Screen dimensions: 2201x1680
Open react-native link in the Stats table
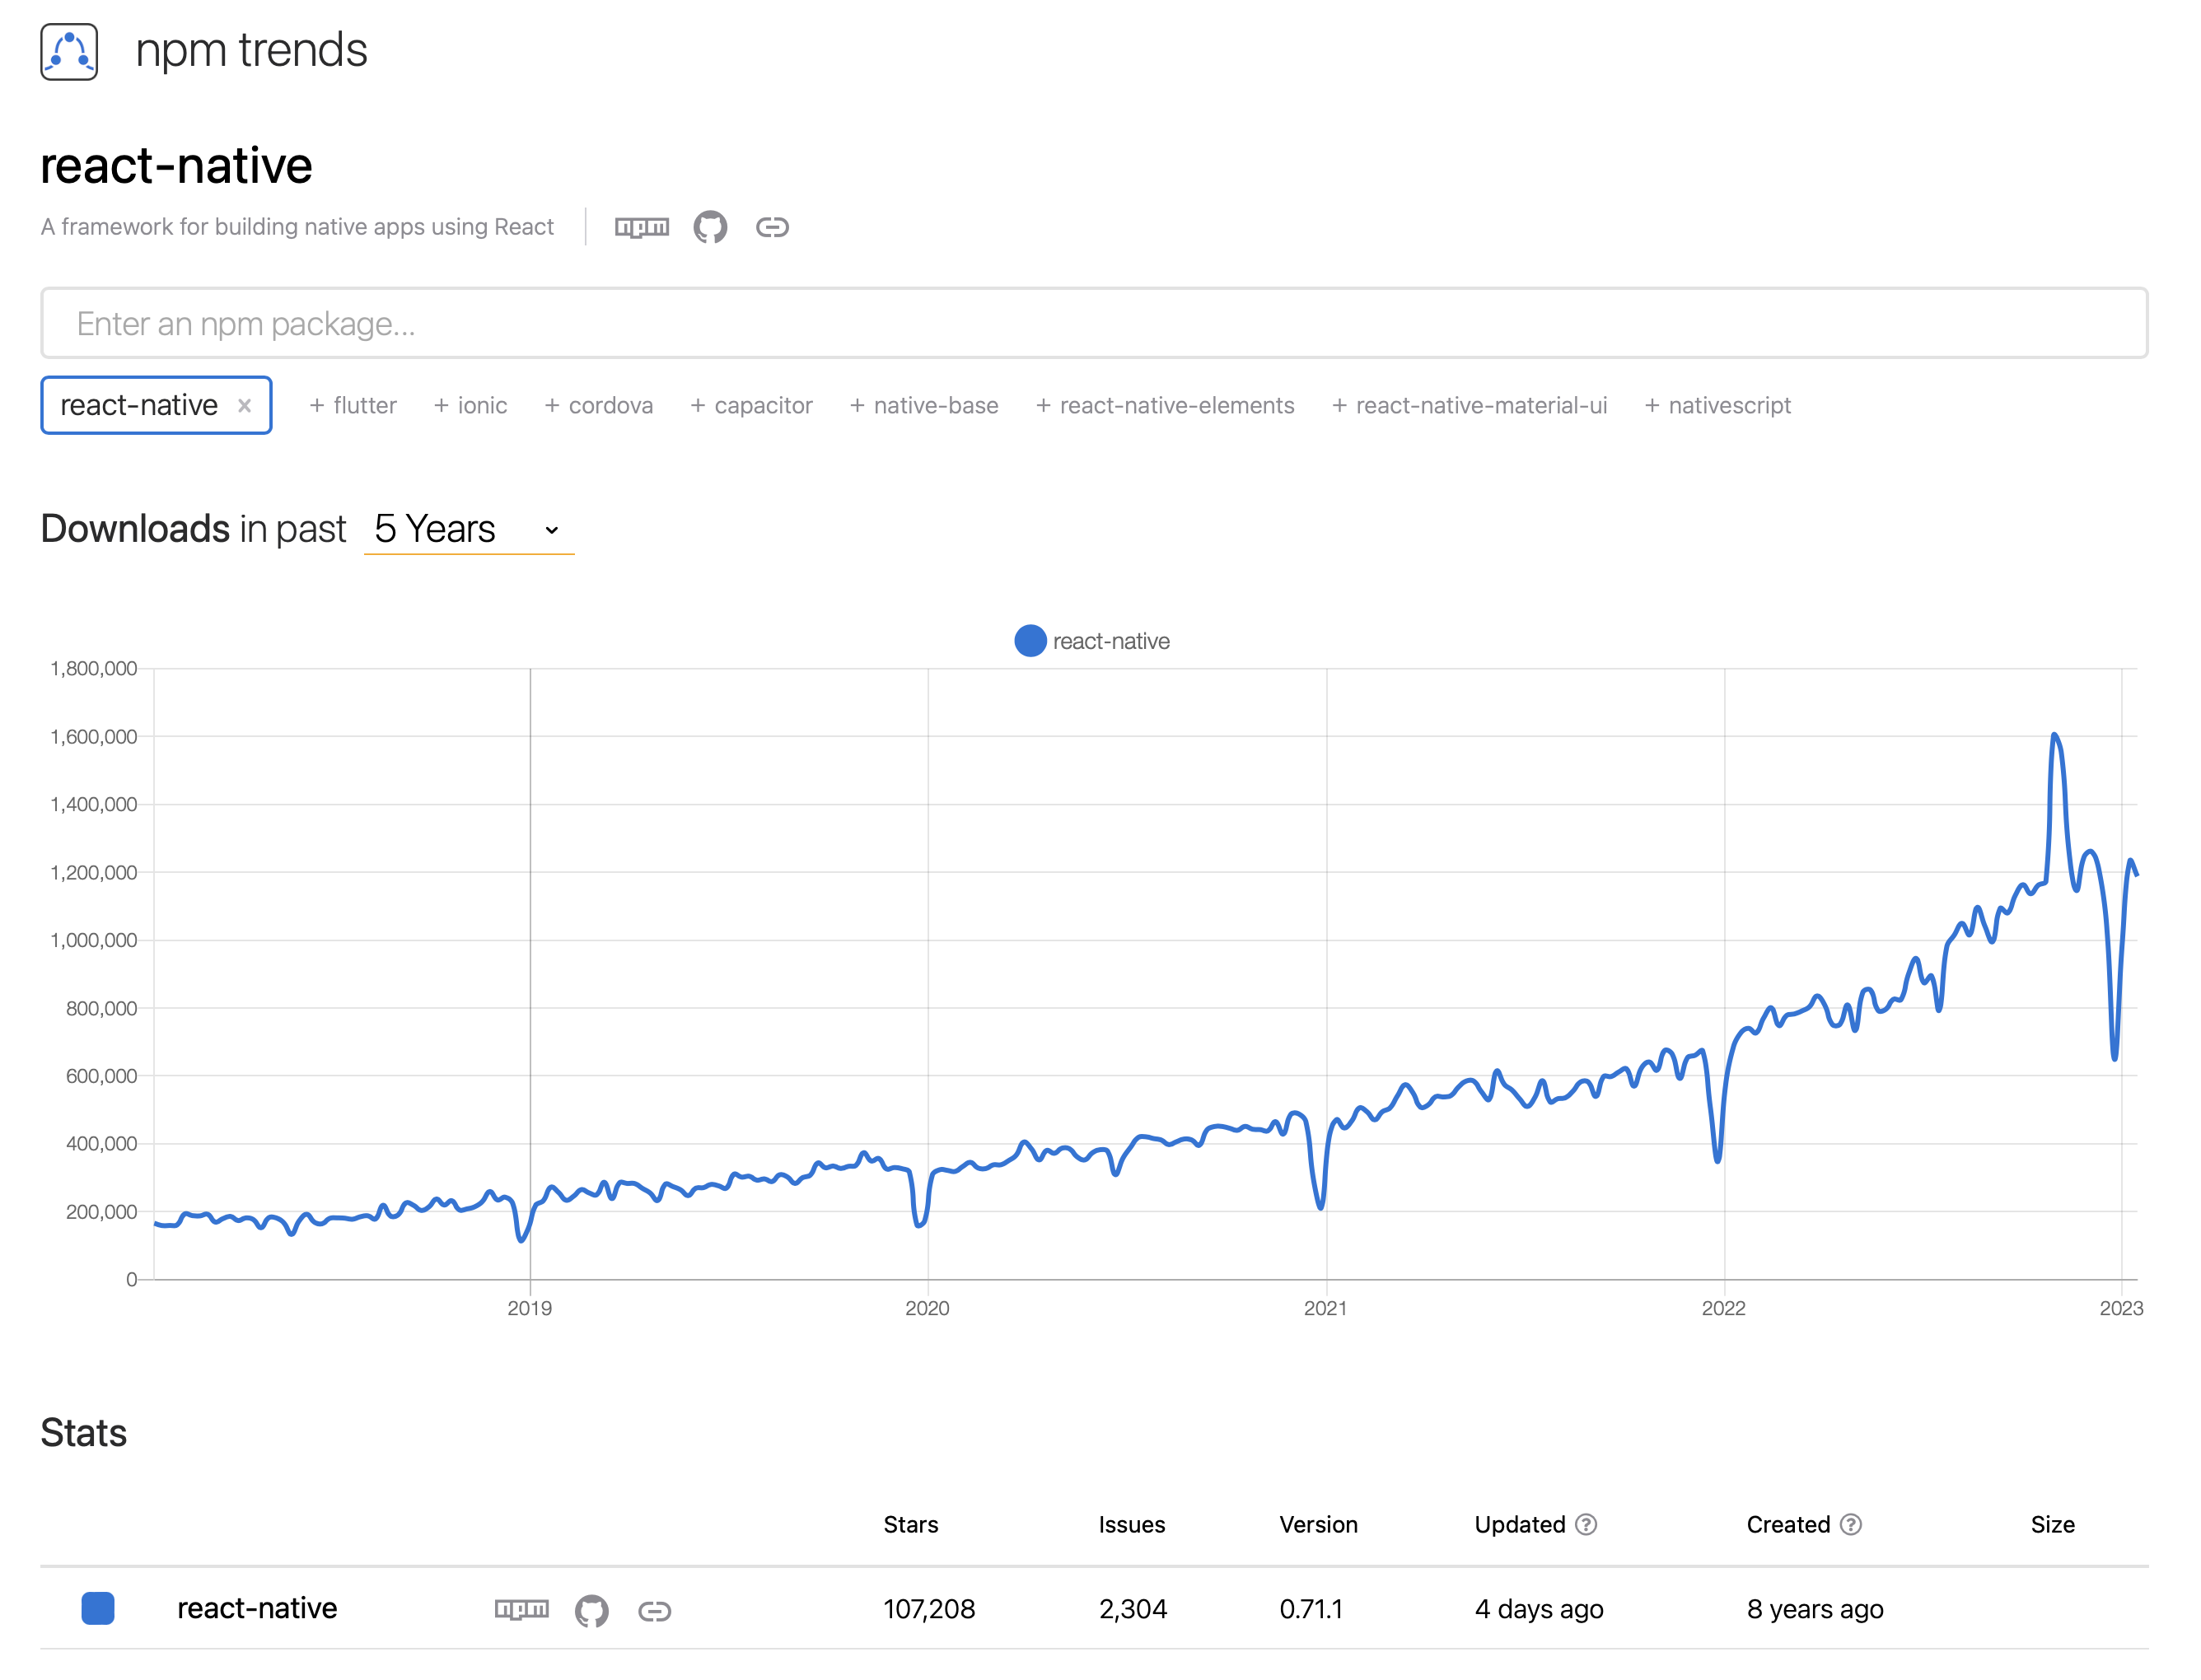[257, 1608]
